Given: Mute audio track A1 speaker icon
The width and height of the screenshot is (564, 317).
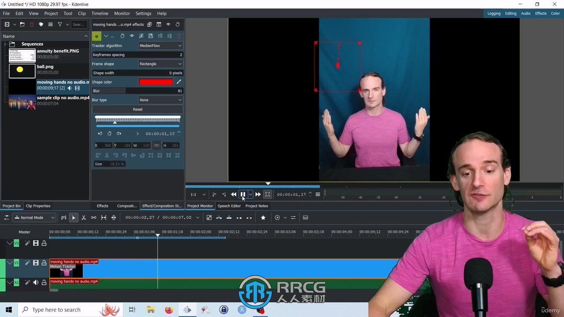Looking at the screenshot, I should (36, 283).
